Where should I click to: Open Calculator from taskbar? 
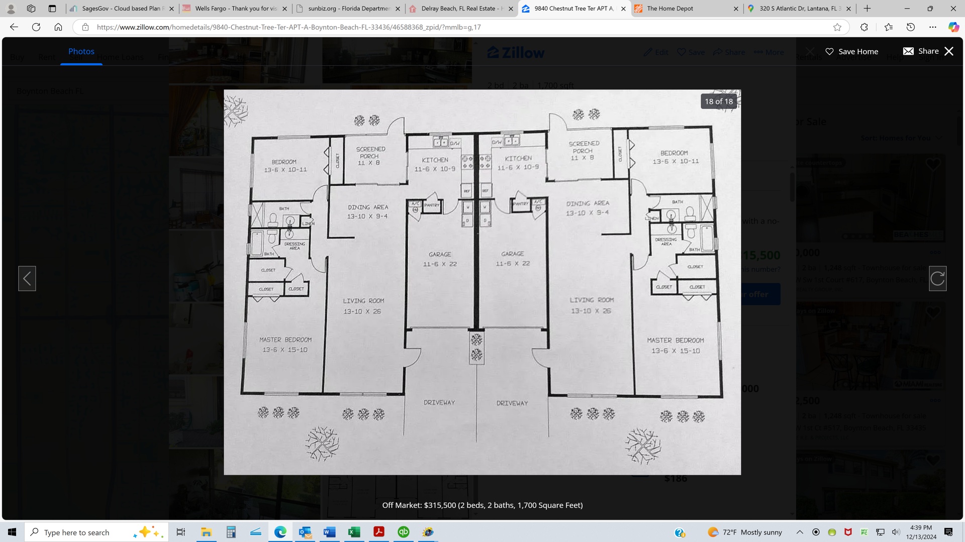click(231, 532)
